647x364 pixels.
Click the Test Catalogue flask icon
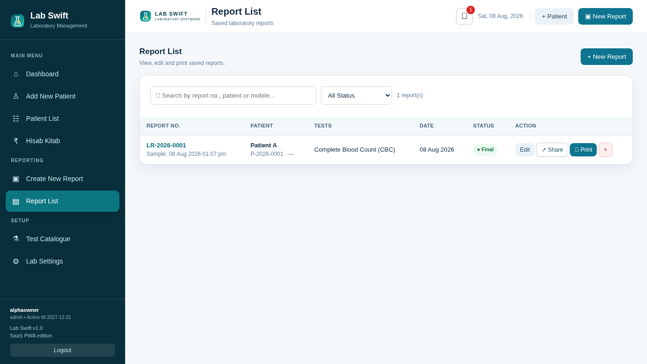[16, 239]
